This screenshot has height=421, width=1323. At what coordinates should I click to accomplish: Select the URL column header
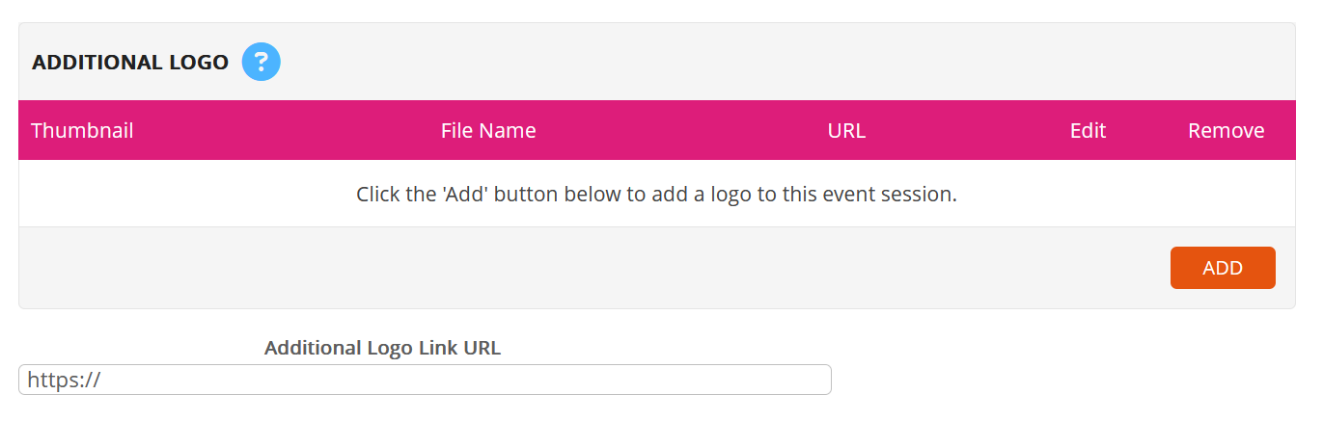point(846,131)
